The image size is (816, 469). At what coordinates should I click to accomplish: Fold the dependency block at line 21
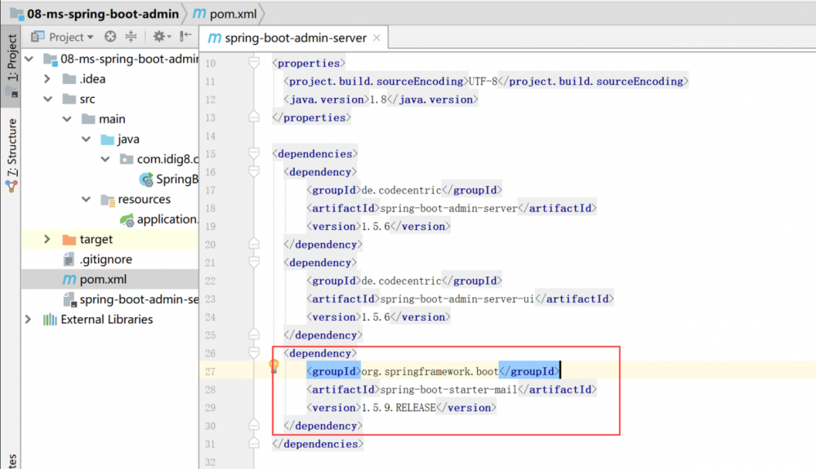coord(254,263)
